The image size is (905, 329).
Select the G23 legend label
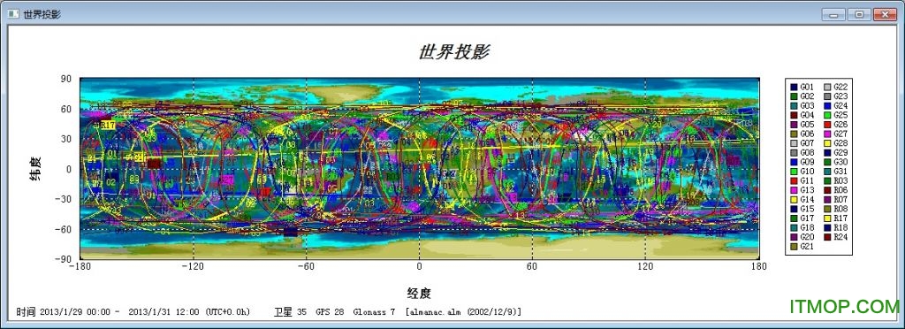(841, 96)
